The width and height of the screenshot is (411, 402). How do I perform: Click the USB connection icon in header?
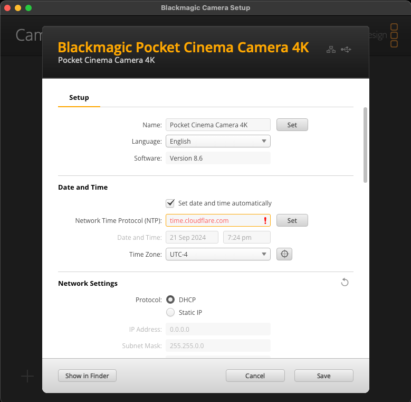click(x=346, y=49)
